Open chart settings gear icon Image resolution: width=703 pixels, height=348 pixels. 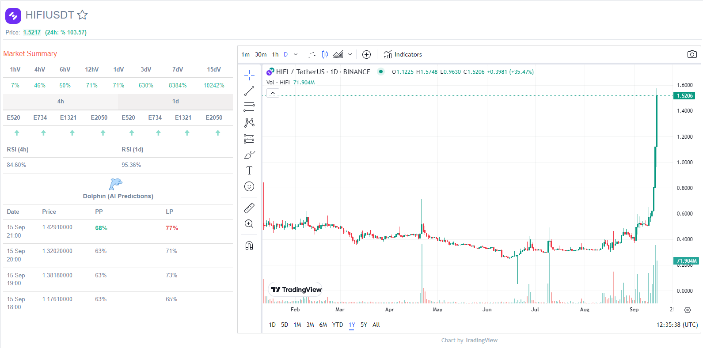(688, 310)
